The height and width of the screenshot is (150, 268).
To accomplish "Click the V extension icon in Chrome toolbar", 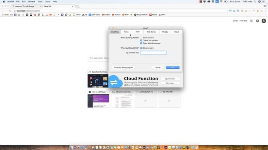I will pyautogui.click(x=238, y=11).
